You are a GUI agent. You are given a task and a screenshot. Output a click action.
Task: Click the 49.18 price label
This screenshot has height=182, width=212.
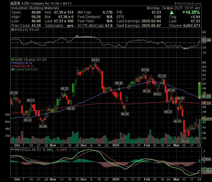click(x=147, y=91)
